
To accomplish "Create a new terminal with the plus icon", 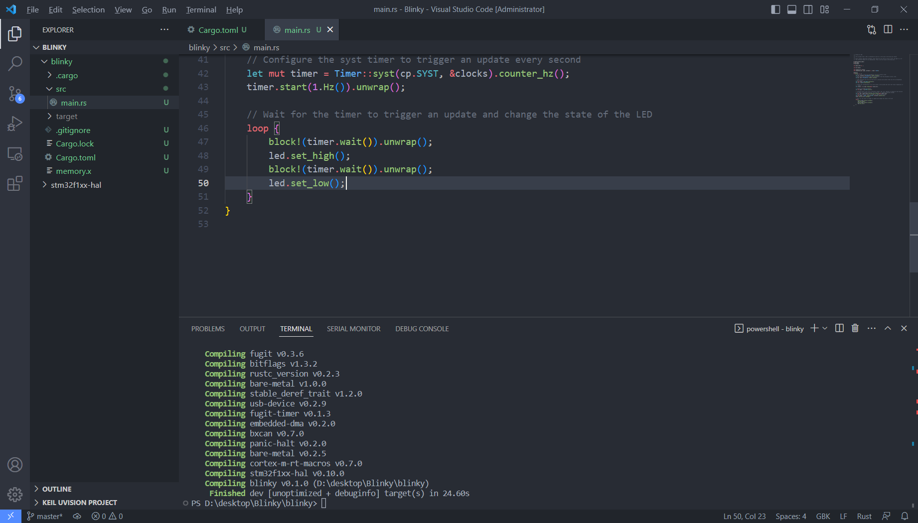I will click(x=813, y=328).
